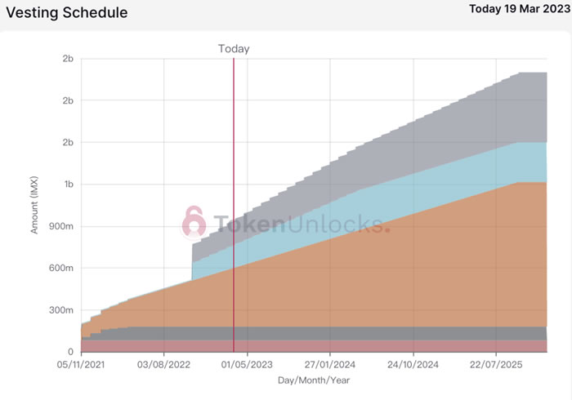Click the 27/01/2024 x-axis date label
Viewport: 572px width, 400px height.
[x=329, y=364]
